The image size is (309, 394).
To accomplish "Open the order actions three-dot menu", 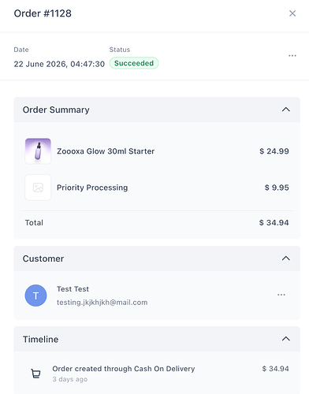I will pyautogui.click(x=292, y=56).
